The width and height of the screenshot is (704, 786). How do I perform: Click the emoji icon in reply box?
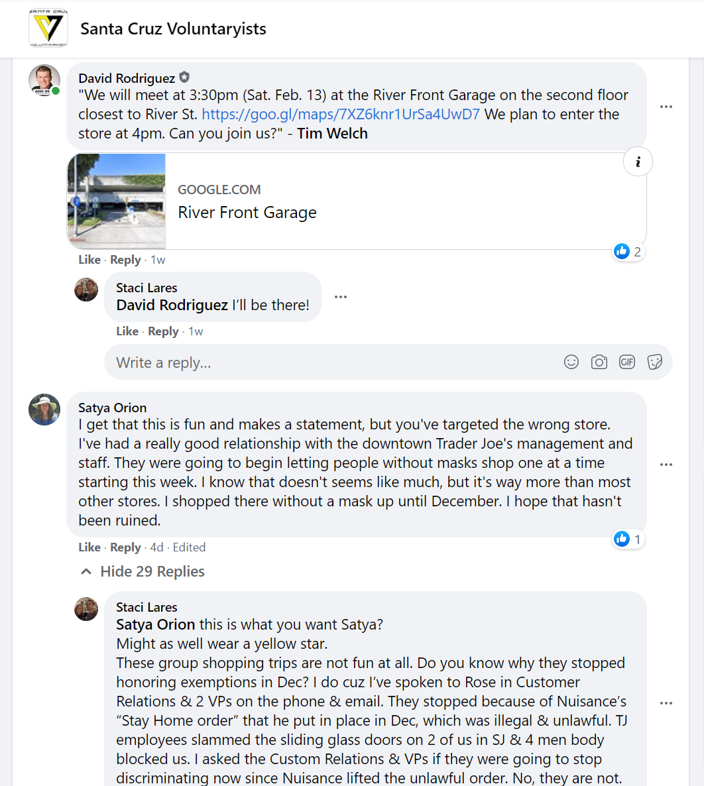[571, 362]
